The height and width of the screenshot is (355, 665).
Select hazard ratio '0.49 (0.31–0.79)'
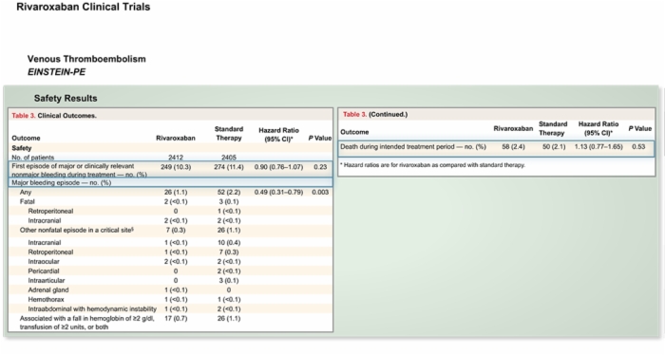[278, 193]
